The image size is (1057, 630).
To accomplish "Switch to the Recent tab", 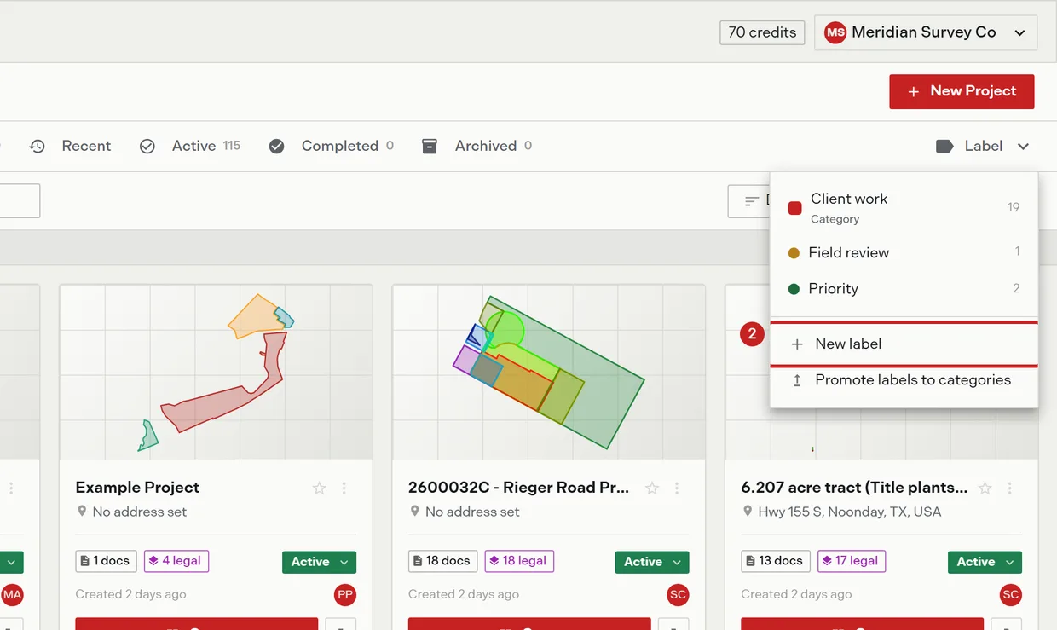I will [70, 147].
